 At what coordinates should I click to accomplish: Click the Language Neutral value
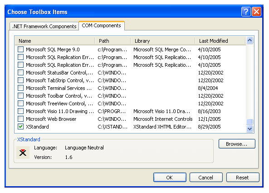(x=84, y=148)
